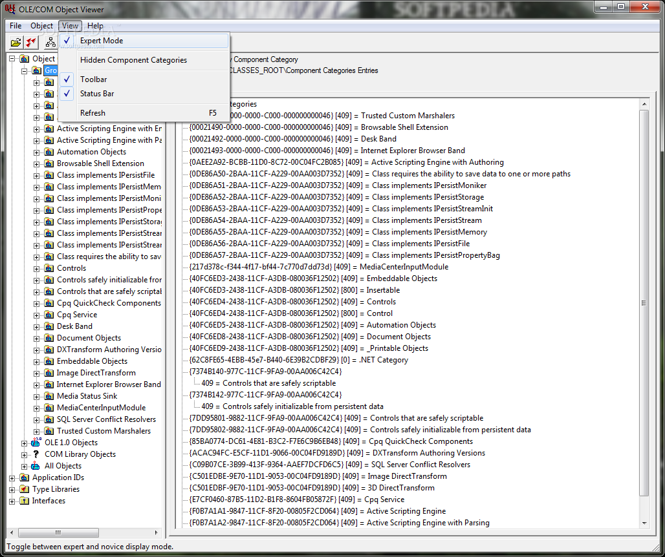Toggle the Status Bar visibility option
The width and height of the screenshot is (665, 557).
[144, 94]
